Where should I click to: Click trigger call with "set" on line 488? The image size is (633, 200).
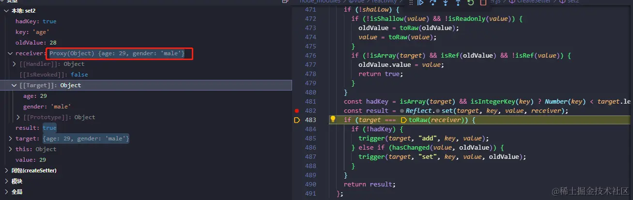click(x=442, y=156)
